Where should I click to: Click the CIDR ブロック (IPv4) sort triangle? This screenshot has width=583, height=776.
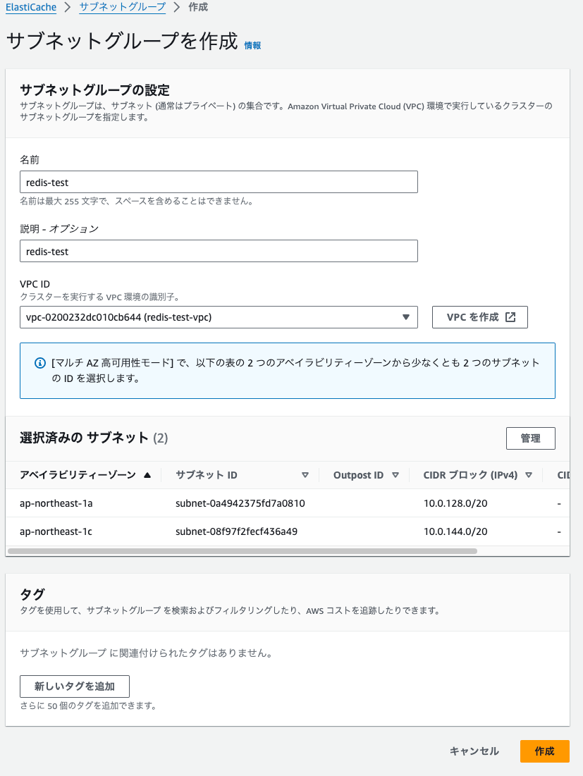(529, 475)
